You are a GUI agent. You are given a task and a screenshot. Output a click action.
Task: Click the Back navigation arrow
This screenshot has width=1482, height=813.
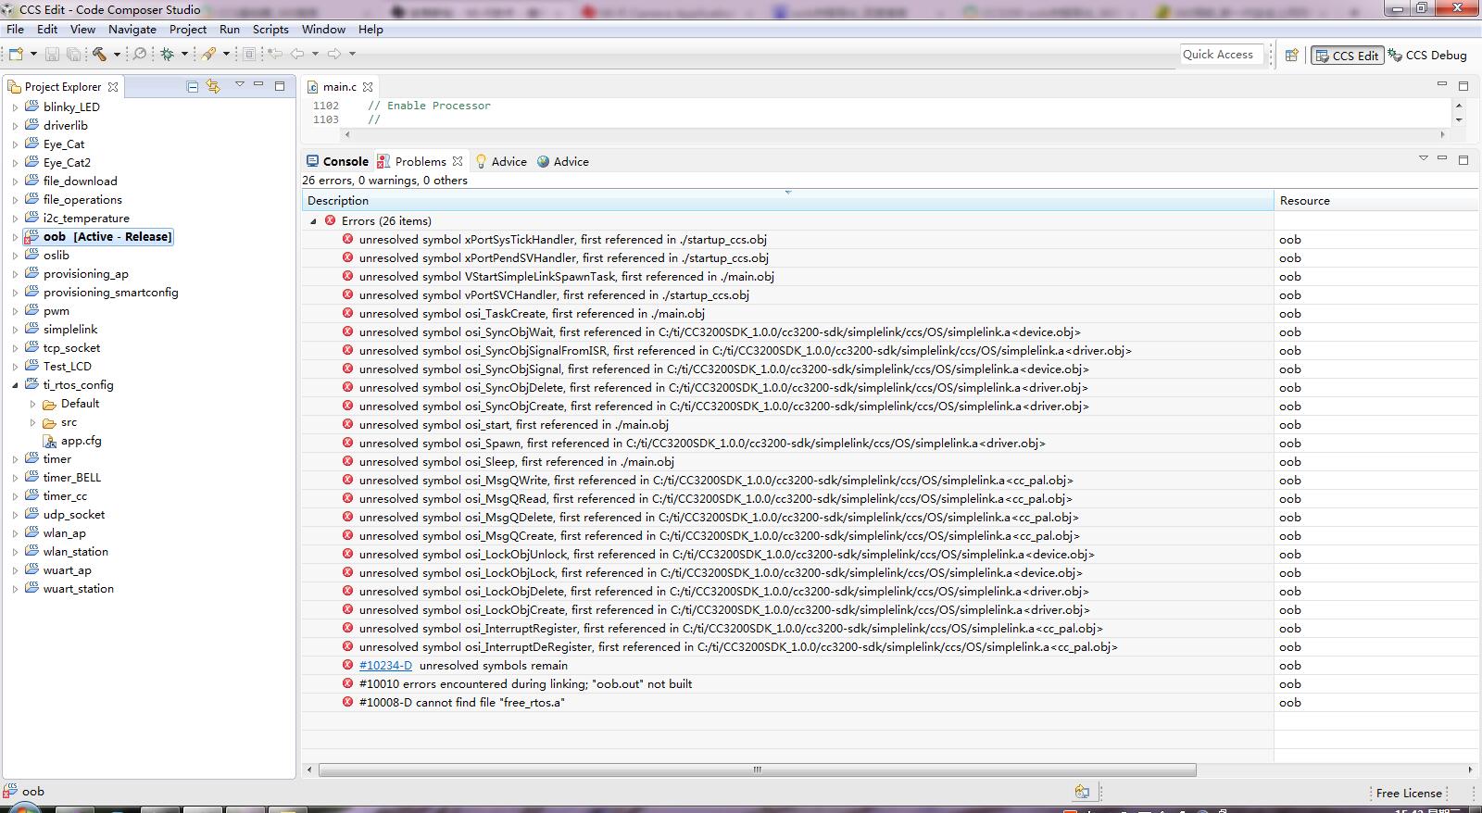click(297, 54)
